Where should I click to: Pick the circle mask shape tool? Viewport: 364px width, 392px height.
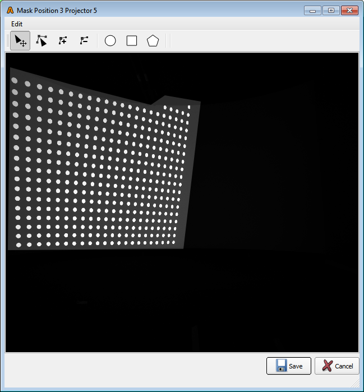pos(110,41)
